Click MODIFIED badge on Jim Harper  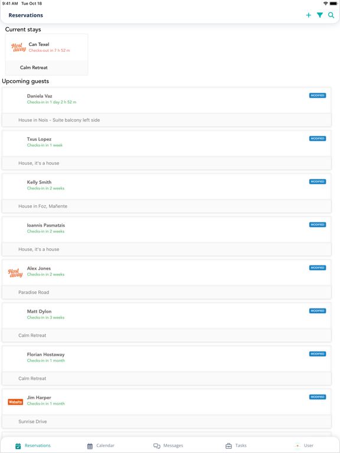[x=318, y=396]
